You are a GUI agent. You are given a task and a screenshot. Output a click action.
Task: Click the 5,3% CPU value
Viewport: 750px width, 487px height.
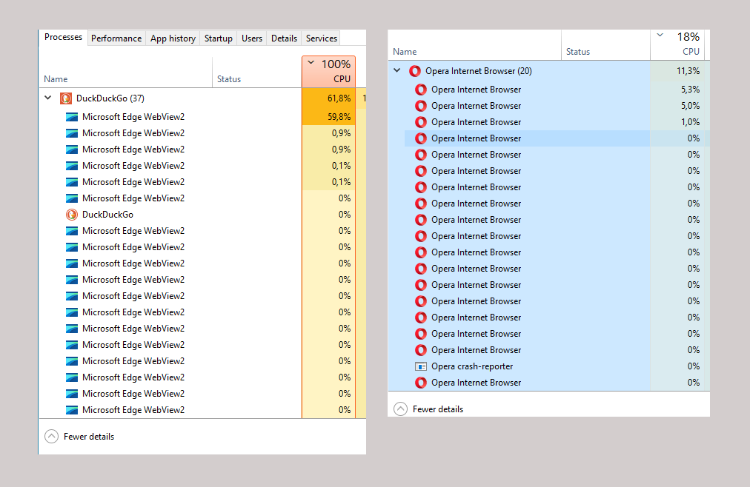coord(691,90)
